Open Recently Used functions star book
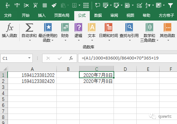The image size is (177, 124). (48, 28)
